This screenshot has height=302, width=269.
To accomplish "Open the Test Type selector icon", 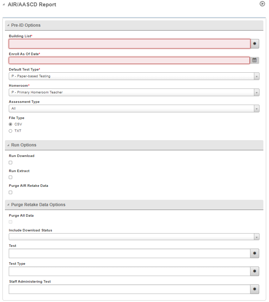I will click(x=254, y=271).
